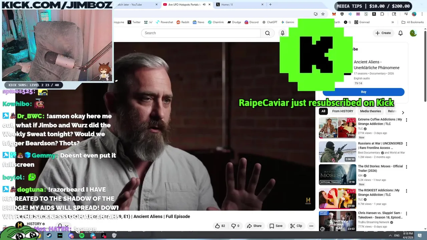Open Spotify from the taskbar
427x240 pixels.
tap(82, 236)
